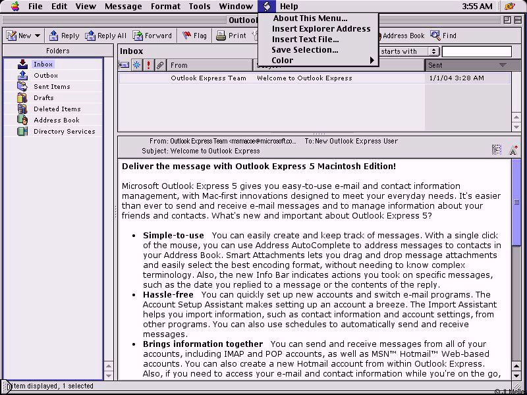Open the Tools menu
This screenshot has width=527, height=395.
click(200, 6)
